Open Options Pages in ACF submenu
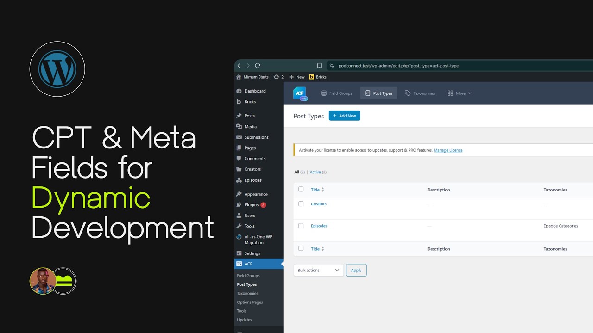The width and height of the screenshot is (593, 333). tap(250, 302)
